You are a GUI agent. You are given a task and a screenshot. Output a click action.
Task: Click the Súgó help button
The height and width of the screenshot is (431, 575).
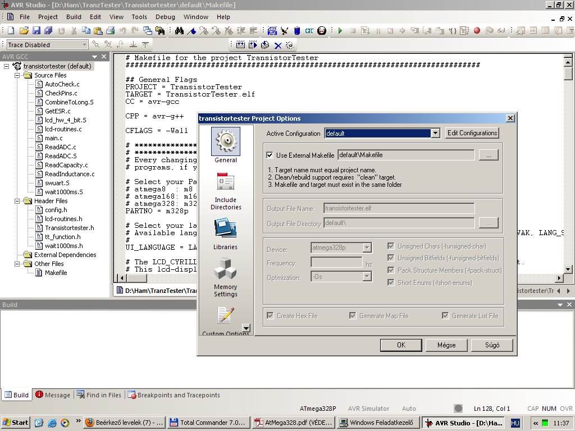point(492,345)
